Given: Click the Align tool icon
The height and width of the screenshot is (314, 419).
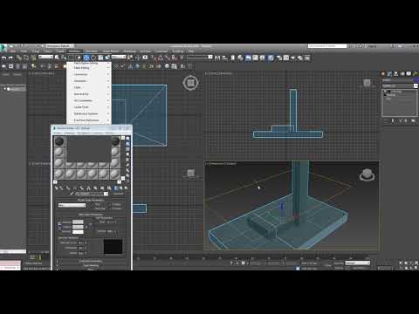Looking at the screenshot, I should pos(224,58).
